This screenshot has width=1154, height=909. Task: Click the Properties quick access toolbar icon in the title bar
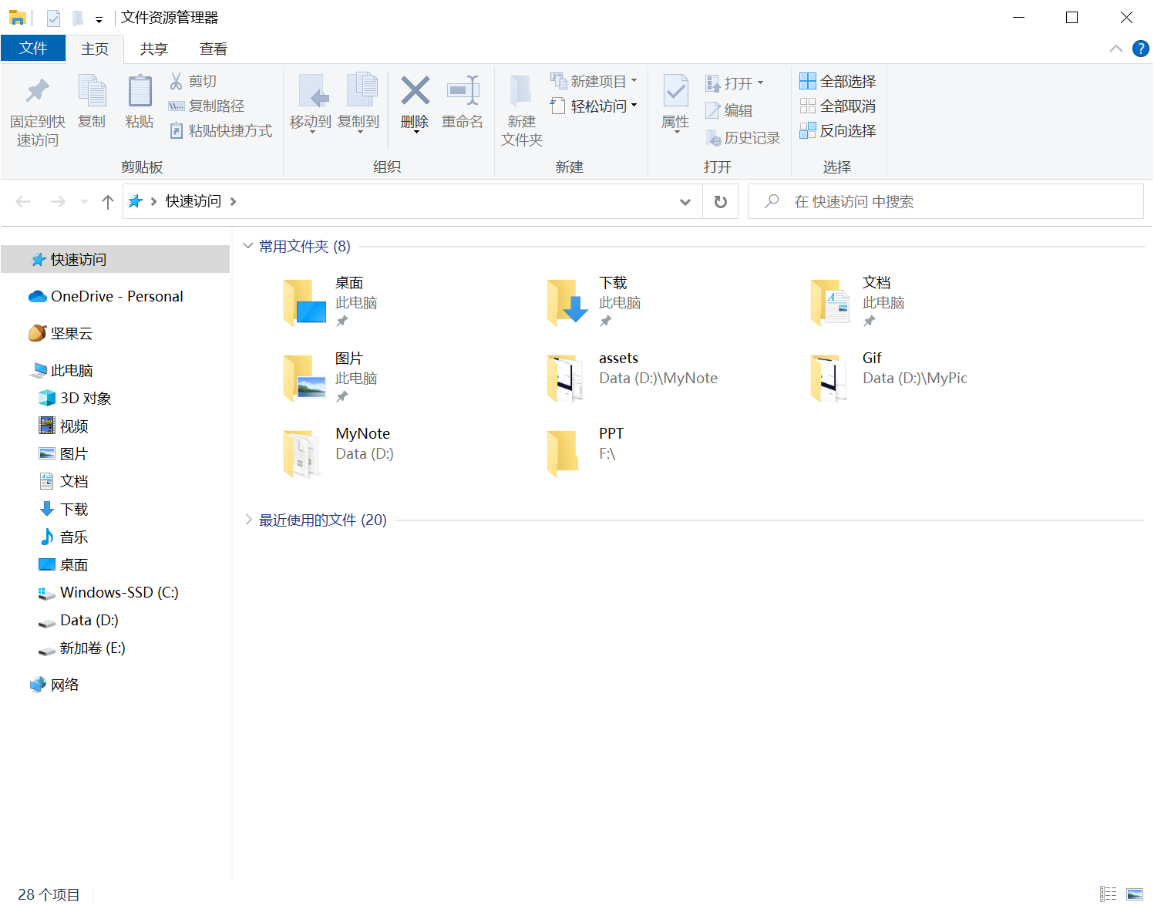pos(53,18)
